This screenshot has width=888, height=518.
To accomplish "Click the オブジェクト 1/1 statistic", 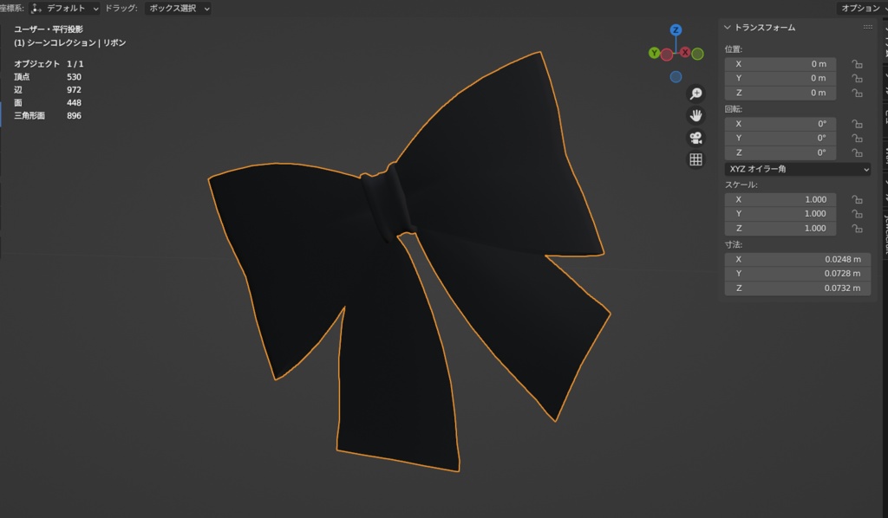I will pos(49,64).
